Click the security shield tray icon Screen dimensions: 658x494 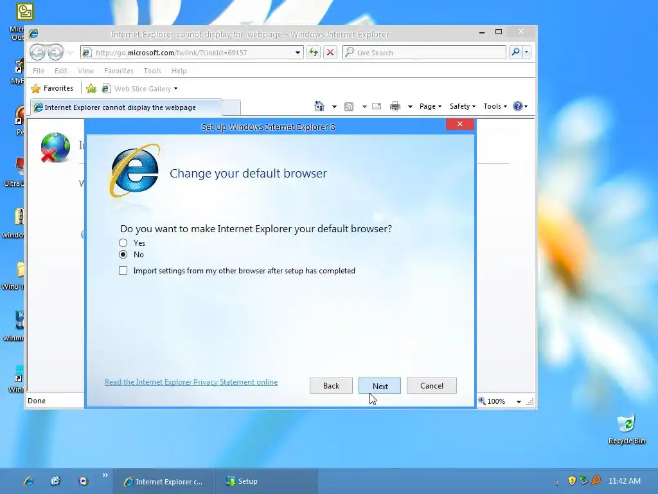tap(571, 480)
